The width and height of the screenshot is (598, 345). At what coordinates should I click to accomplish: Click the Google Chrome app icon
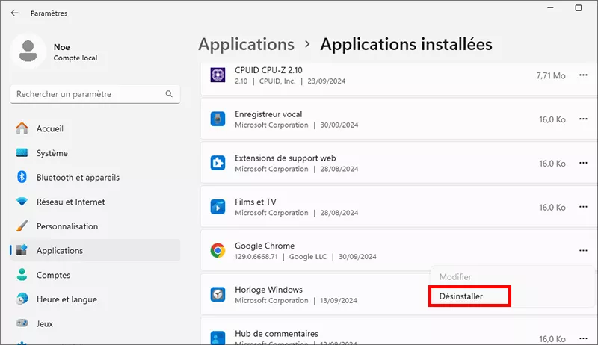(x=218, y=251)
